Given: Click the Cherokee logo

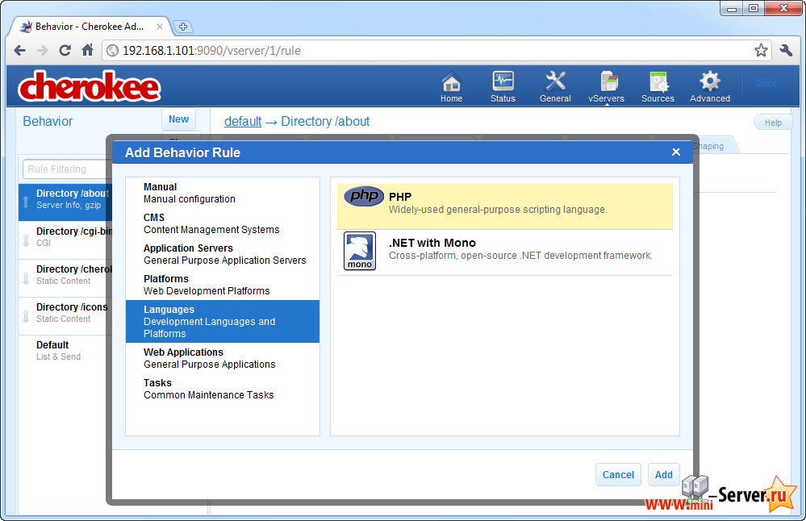Looking at the screenshot, I should [90, 86].
